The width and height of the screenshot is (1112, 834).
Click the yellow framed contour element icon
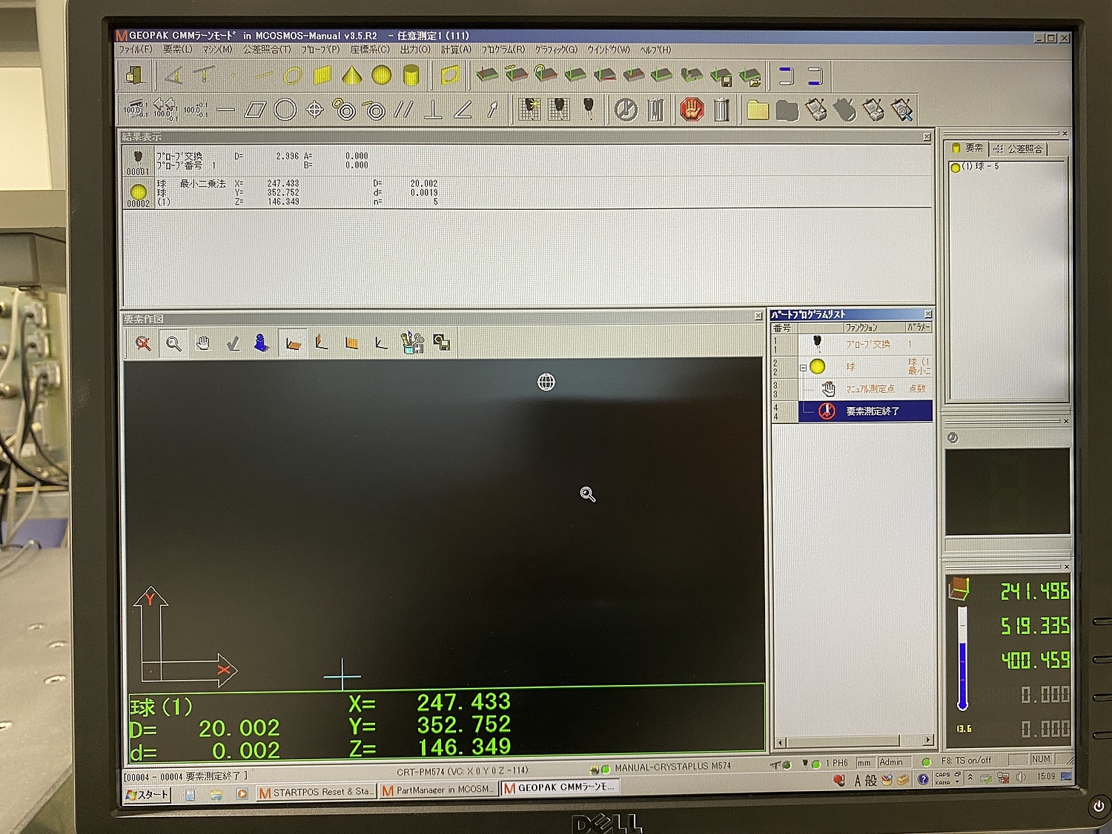449,76
